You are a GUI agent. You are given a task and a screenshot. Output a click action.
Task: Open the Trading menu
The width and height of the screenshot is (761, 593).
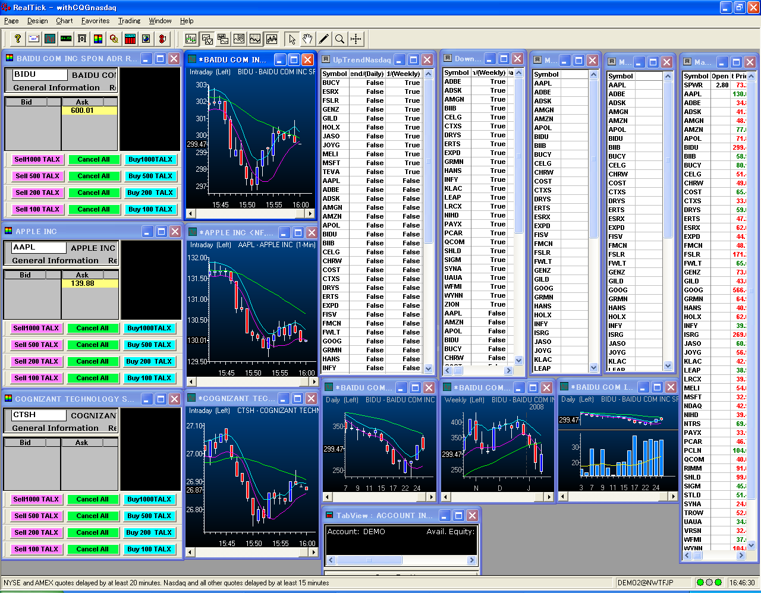129,21
